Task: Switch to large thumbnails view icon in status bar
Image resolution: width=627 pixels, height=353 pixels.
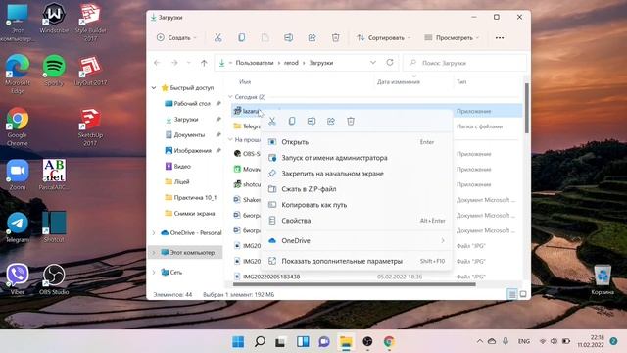Action: tap(522, 294)
